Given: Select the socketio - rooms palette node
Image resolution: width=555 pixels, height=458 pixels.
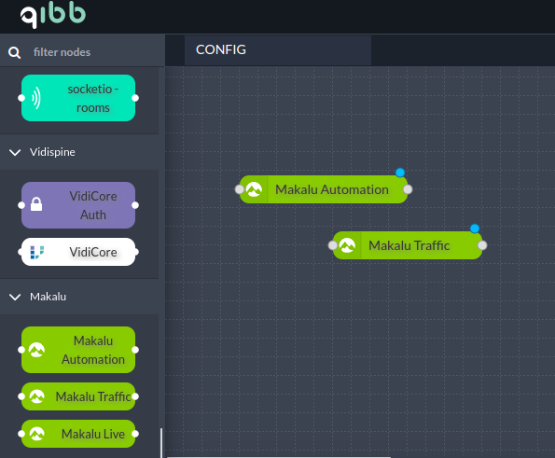Looking at the screenshot, I should click(x=78, y=98).
